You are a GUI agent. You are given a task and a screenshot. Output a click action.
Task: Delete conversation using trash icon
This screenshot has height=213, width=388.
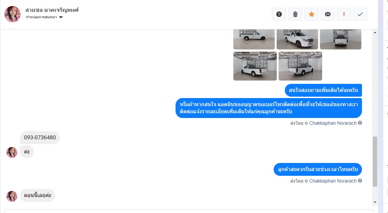[295, 14]
